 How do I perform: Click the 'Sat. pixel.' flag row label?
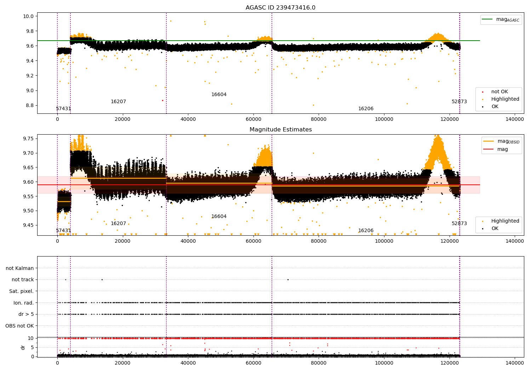(22, 291)
